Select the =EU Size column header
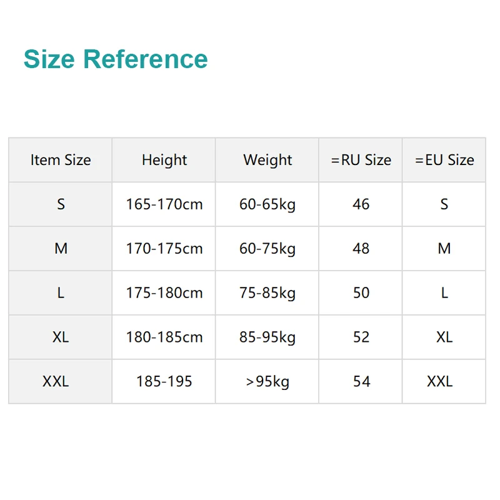500x500 pixels. pos(444,160)
